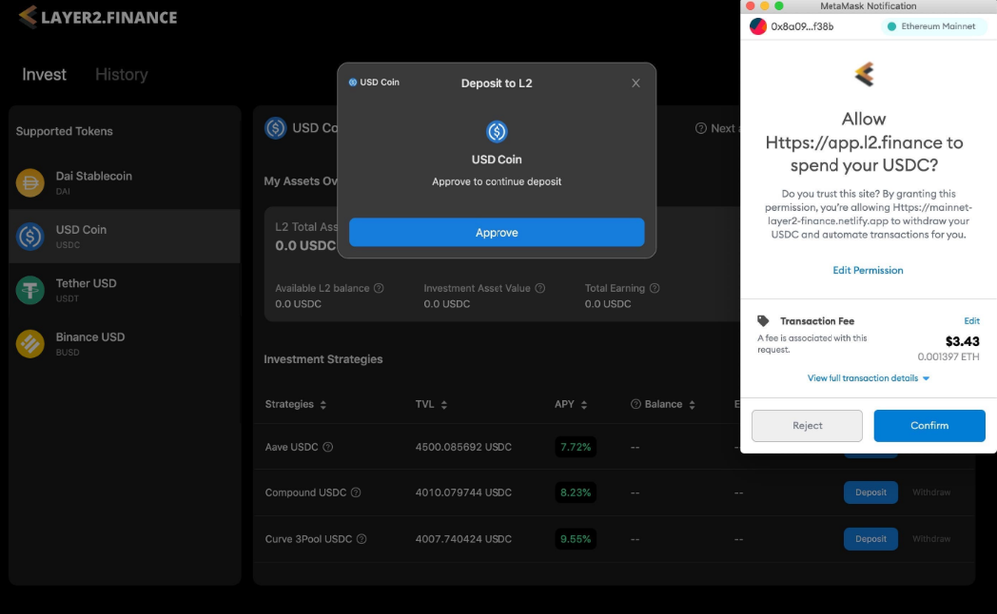Viewport: 997px width, 614px height.
Task: Click the 0x8a09...f38b account address
Action: [x=802, y=26]
